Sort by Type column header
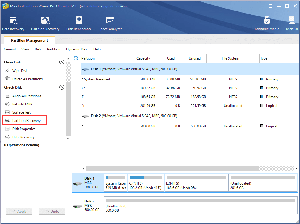Image resolution: width=300 pixels, height=224 pixels. tap(279, 58)
